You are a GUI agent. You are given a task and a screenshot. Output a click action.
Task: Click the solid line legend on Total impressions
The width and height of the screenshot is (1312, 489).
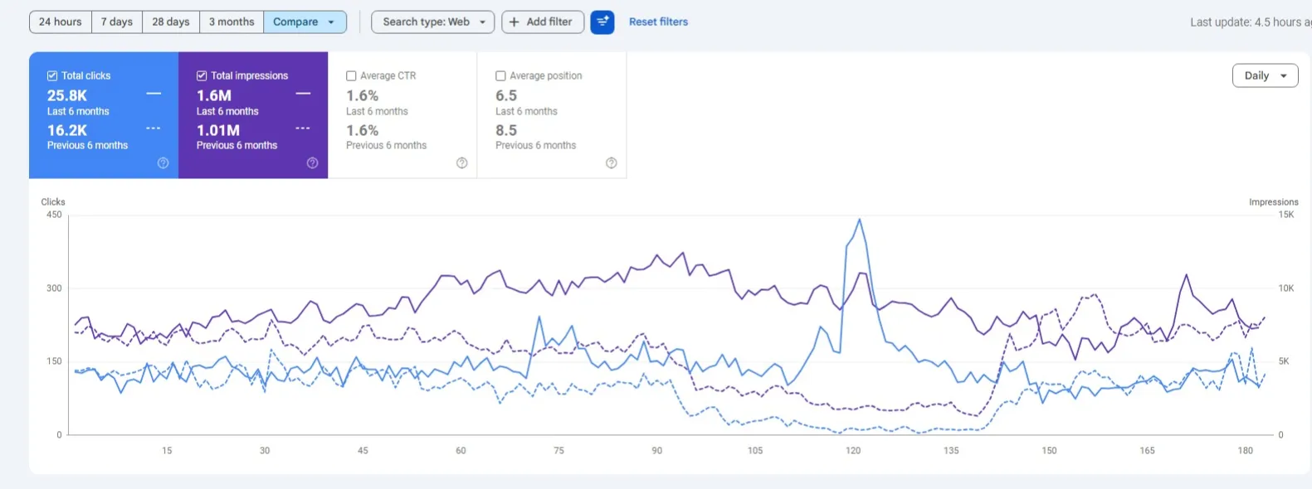tap(303, 94)
